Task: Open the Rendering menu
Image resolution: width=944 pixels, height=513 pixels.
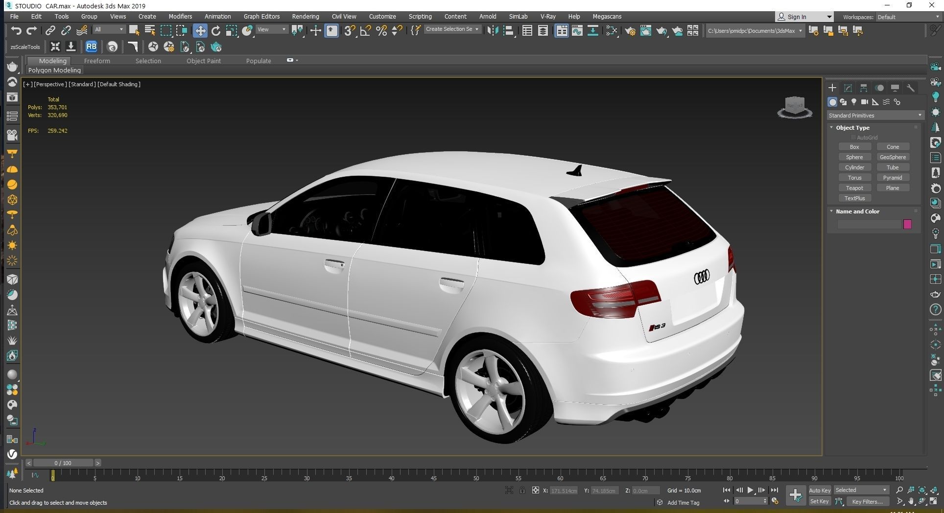Action: point(306,16)
